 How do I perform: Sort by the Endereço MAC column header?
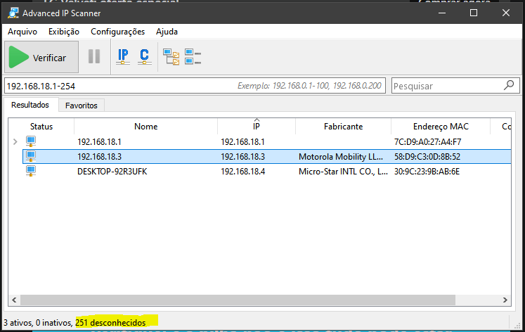pyautogui.click(x=441, y=127)
